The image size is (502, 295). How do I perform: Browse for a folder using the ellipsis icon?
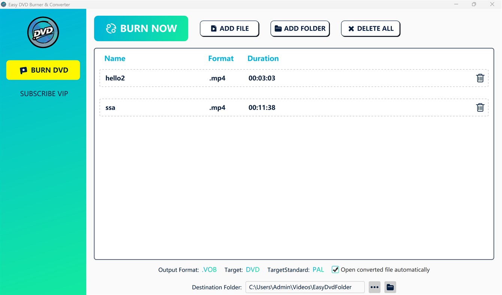(374, 287)
